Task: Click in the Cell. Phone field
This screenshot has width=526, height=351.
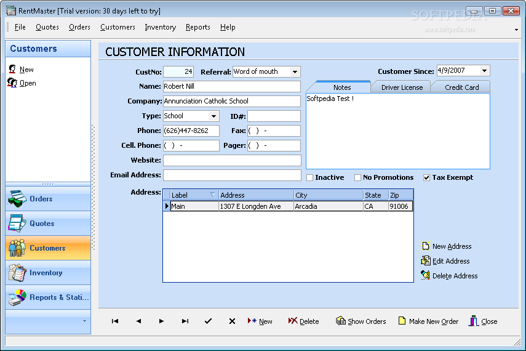Action: (191, 145)
